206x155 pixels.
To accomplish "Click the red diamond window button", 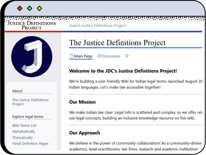I will pyautogui.click(x=20, y=8).
